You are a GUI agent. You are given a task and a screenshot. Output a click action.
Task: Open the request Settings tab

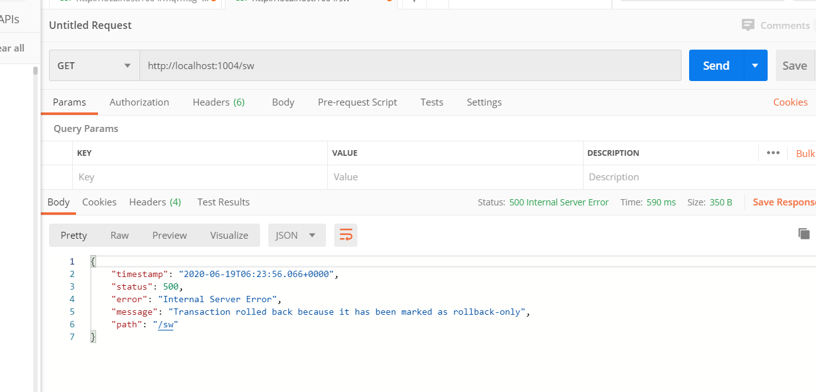click(484, 102)
